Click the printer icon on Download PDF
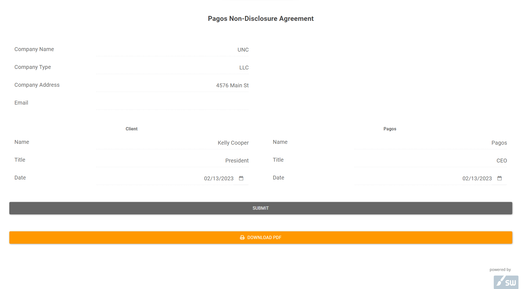Viewport: 521px width, 289px height. [242, 238]
